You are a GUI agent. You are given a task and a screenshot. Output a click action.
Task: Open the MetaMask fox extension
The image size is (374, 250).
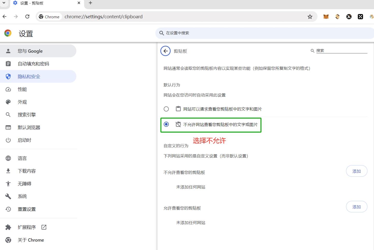326,17
